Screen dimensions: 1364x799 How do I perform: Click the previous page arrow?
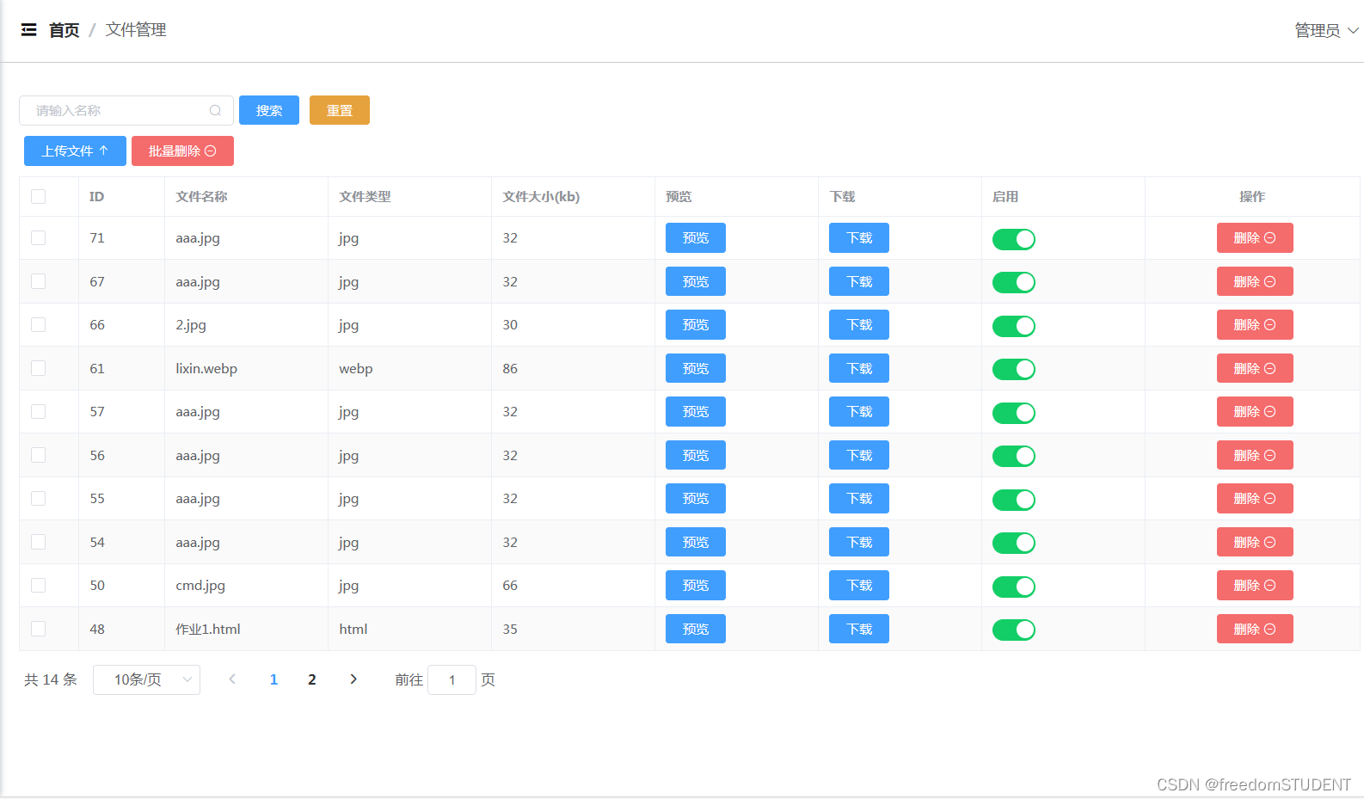(232, 679)
